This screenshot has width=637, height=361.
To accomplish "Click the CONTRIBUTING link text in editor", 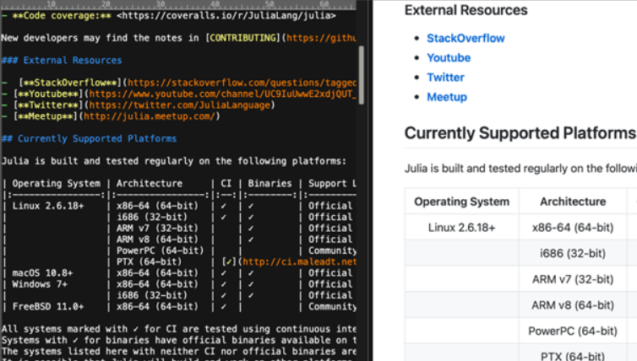I will 242,38.
